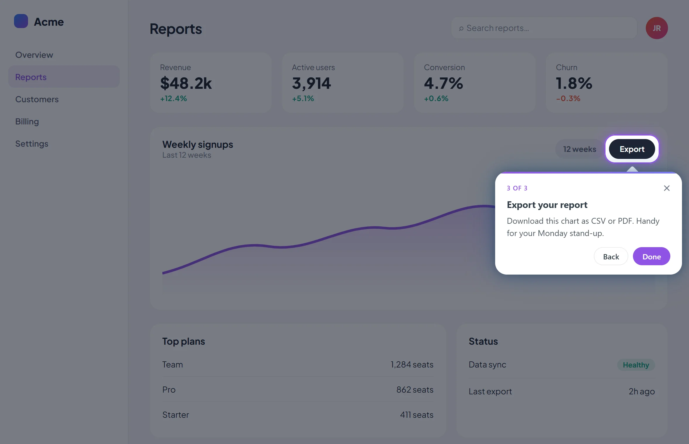This screenshot has width=689, height=444.
Task: Click the '1,284 seats' value
Action: point(412,365)
